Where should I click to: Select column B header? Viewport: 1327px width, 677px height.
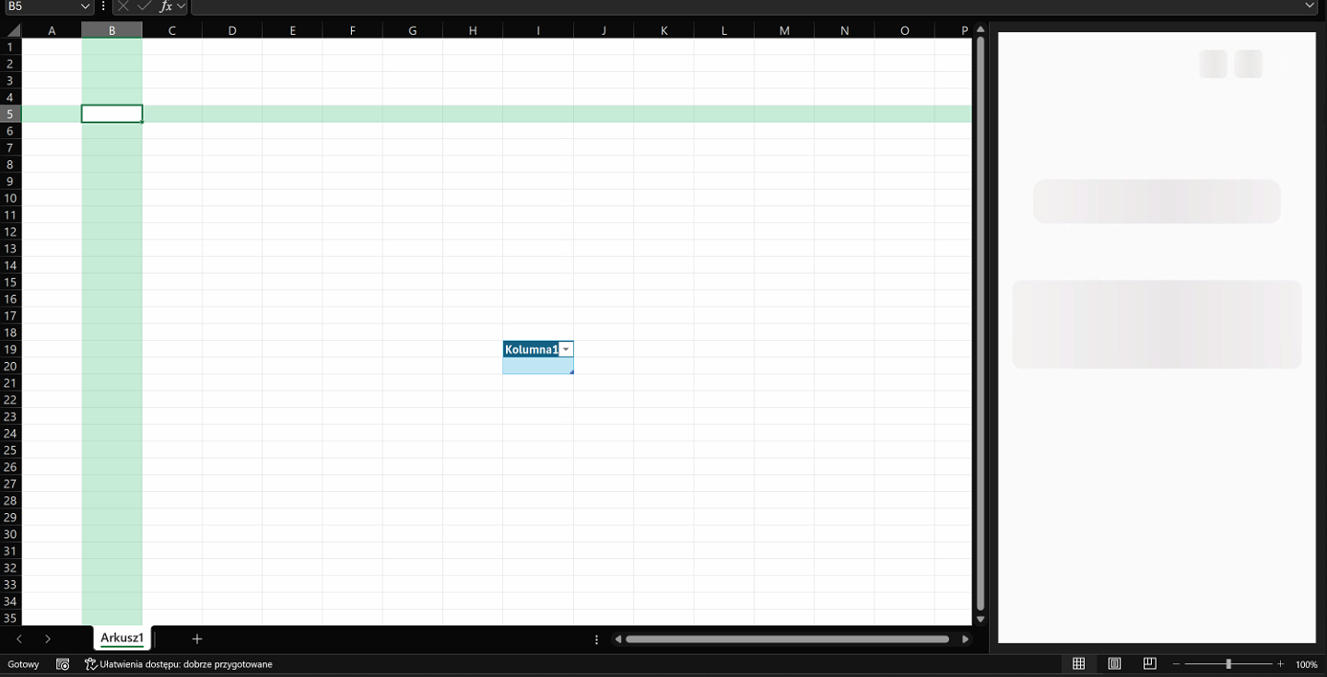point(112,30)
